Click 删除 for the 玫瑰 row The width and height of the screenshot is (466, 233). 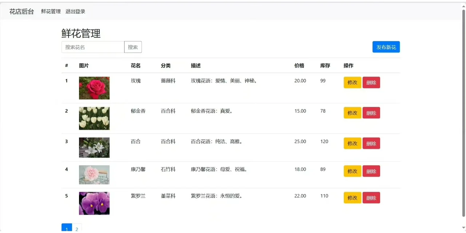pyautogui.click(x=371, y=82)
